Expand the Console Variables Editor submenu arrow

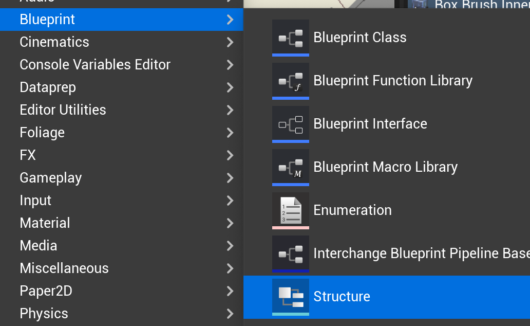(x=230, y=65)
